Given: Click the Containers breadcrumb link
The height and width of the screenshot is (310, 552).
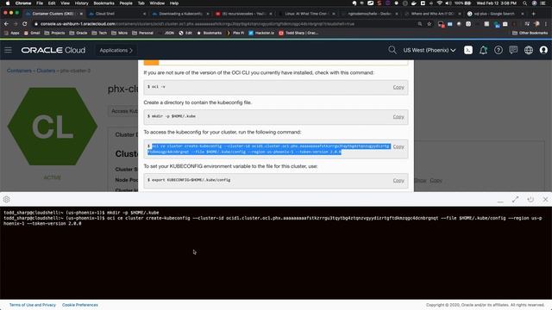Looking at the screenshot, I should pyautogui.click(x=19, y=71).
